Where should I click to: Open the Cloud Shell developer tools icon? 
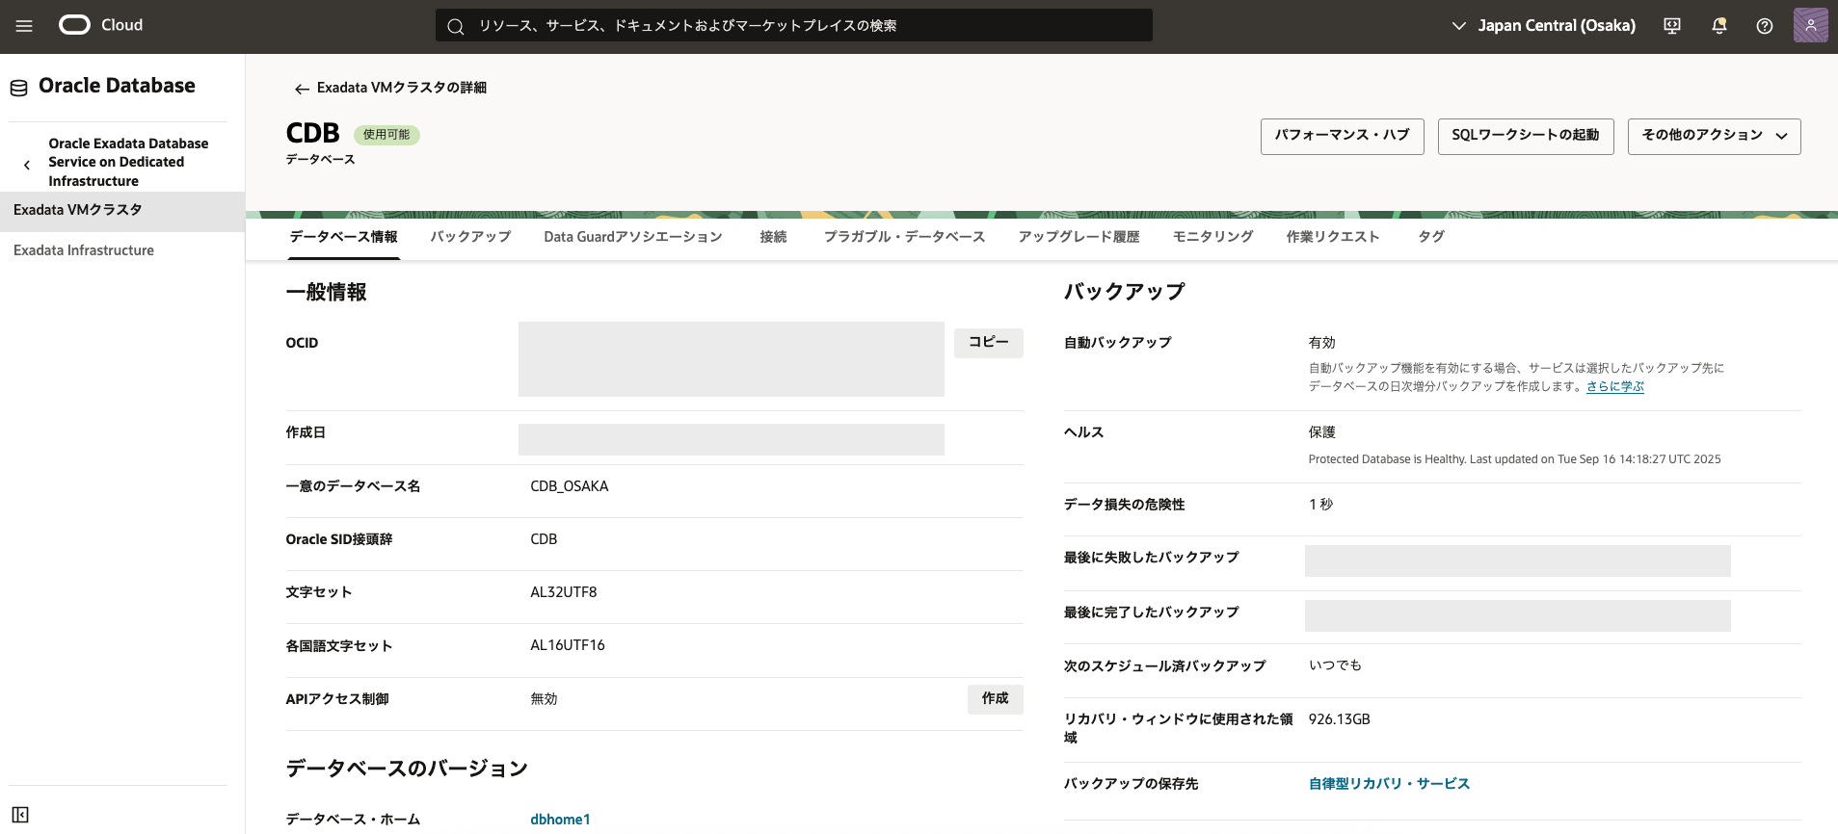point(1672,26)
